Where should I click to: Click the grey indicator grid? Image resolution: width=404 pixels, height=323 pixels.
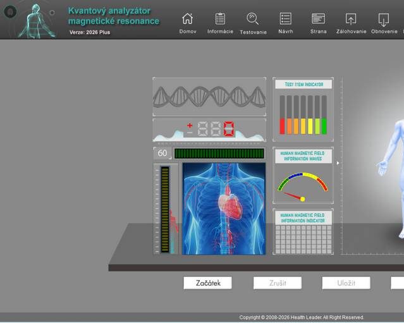point(303,240)
